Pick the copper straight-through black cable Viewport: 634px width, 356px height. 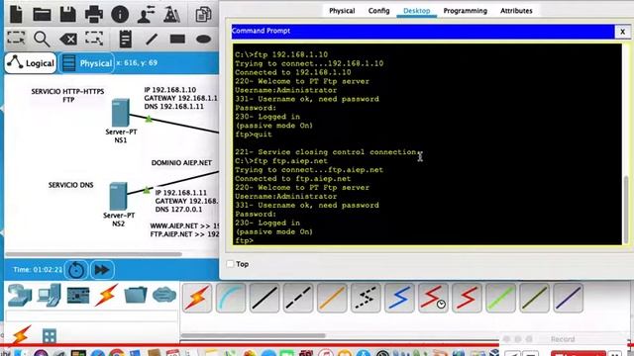(264, 298)
